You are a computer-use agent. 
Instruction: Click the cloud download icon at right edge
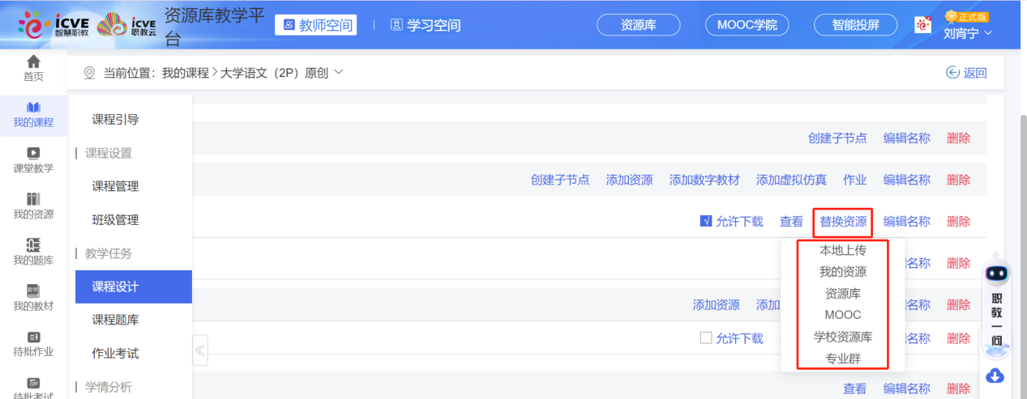pos(995,376)
